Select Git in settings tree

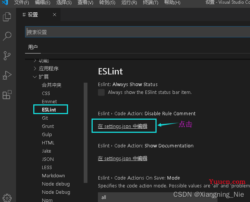(x=45, y=118)
